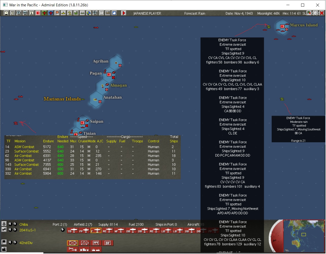Show previous air unit before 204 KuS-1
Viewport: 326px width, 254px height.
coord(10,230)
